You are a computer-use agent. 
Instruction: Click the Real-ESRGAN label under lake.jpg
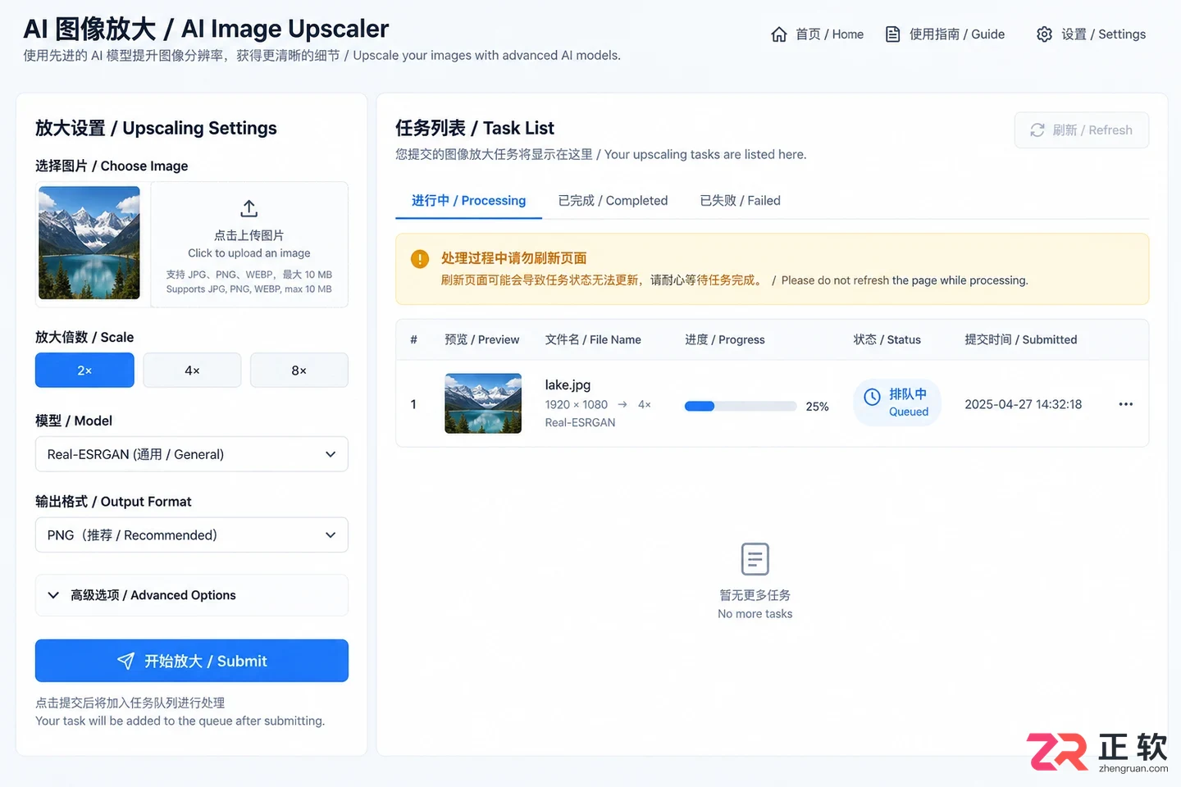[581, 422]
